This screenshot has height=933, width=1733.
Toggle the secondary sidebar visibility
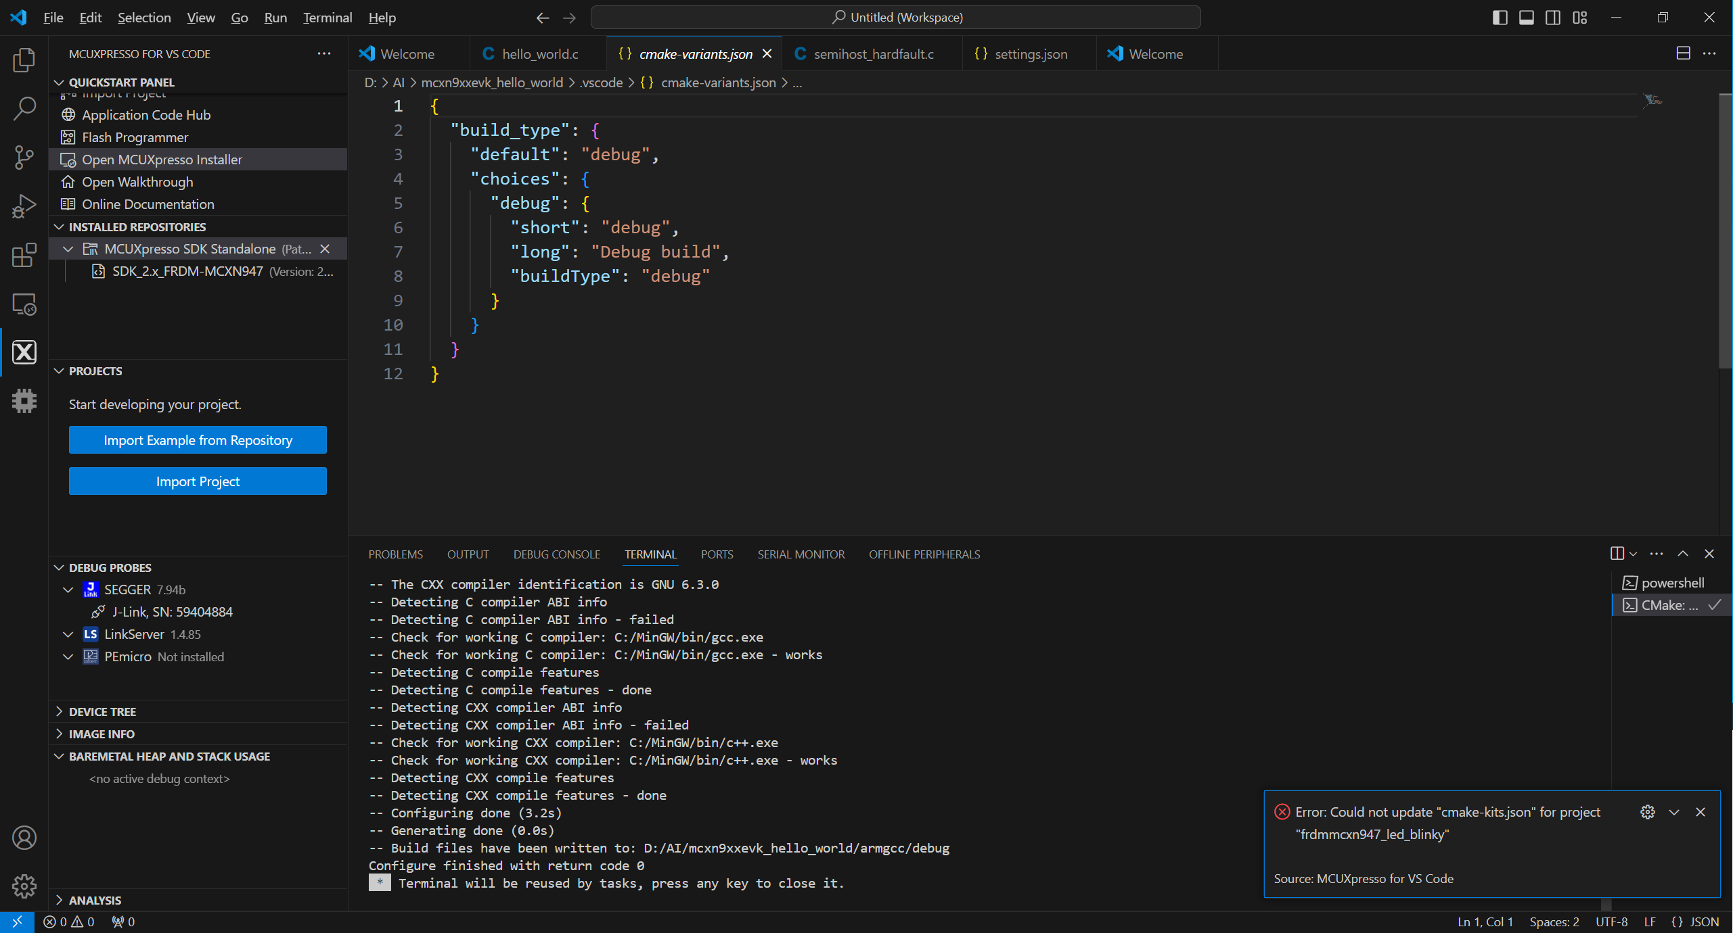1553,17
